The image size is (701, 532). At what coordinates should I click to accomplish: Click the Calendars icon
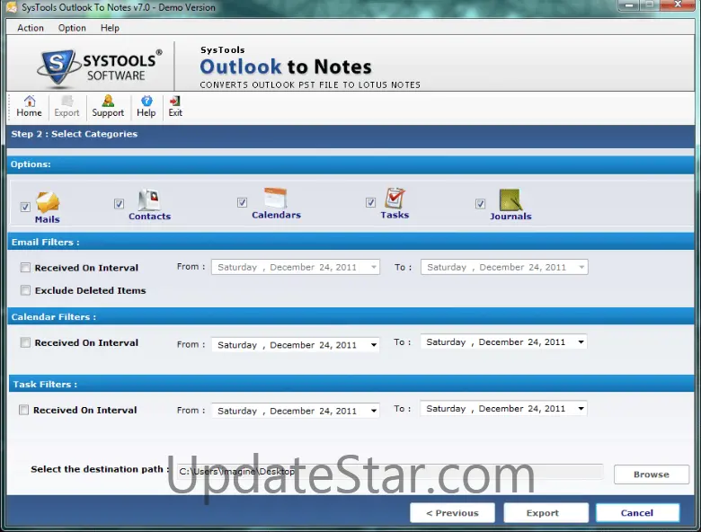pos(275,198)
